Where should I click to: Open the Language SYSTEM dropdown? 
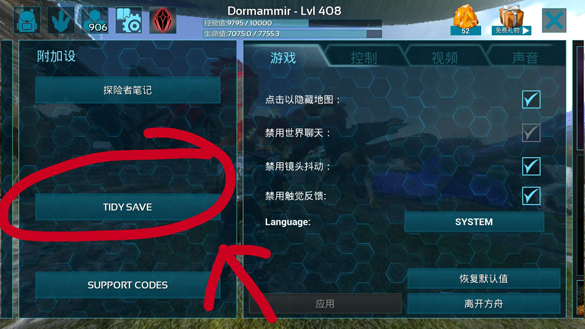(x=474, y=222)
